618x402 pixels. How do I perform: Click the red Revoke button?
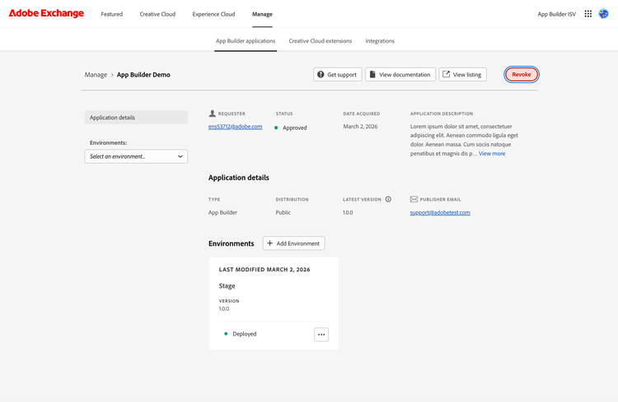pos(521,74)
